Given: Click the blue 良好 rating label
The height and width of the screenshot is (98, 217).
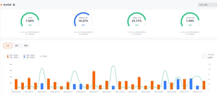Looking at the screenshot, I should point(83,25).
